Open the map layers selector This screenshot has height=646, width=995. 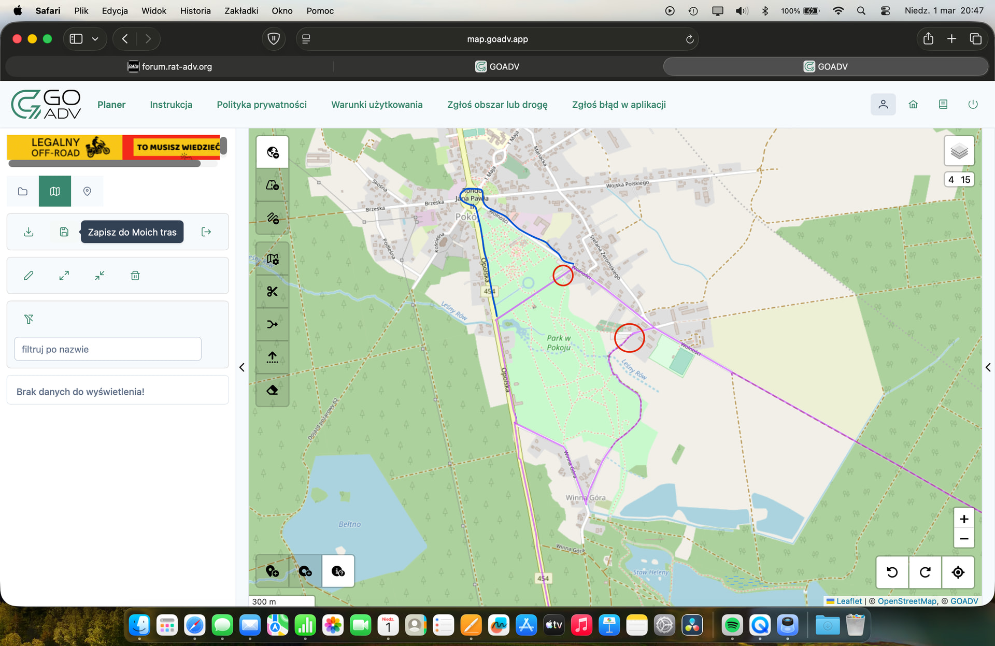[959, 151]
